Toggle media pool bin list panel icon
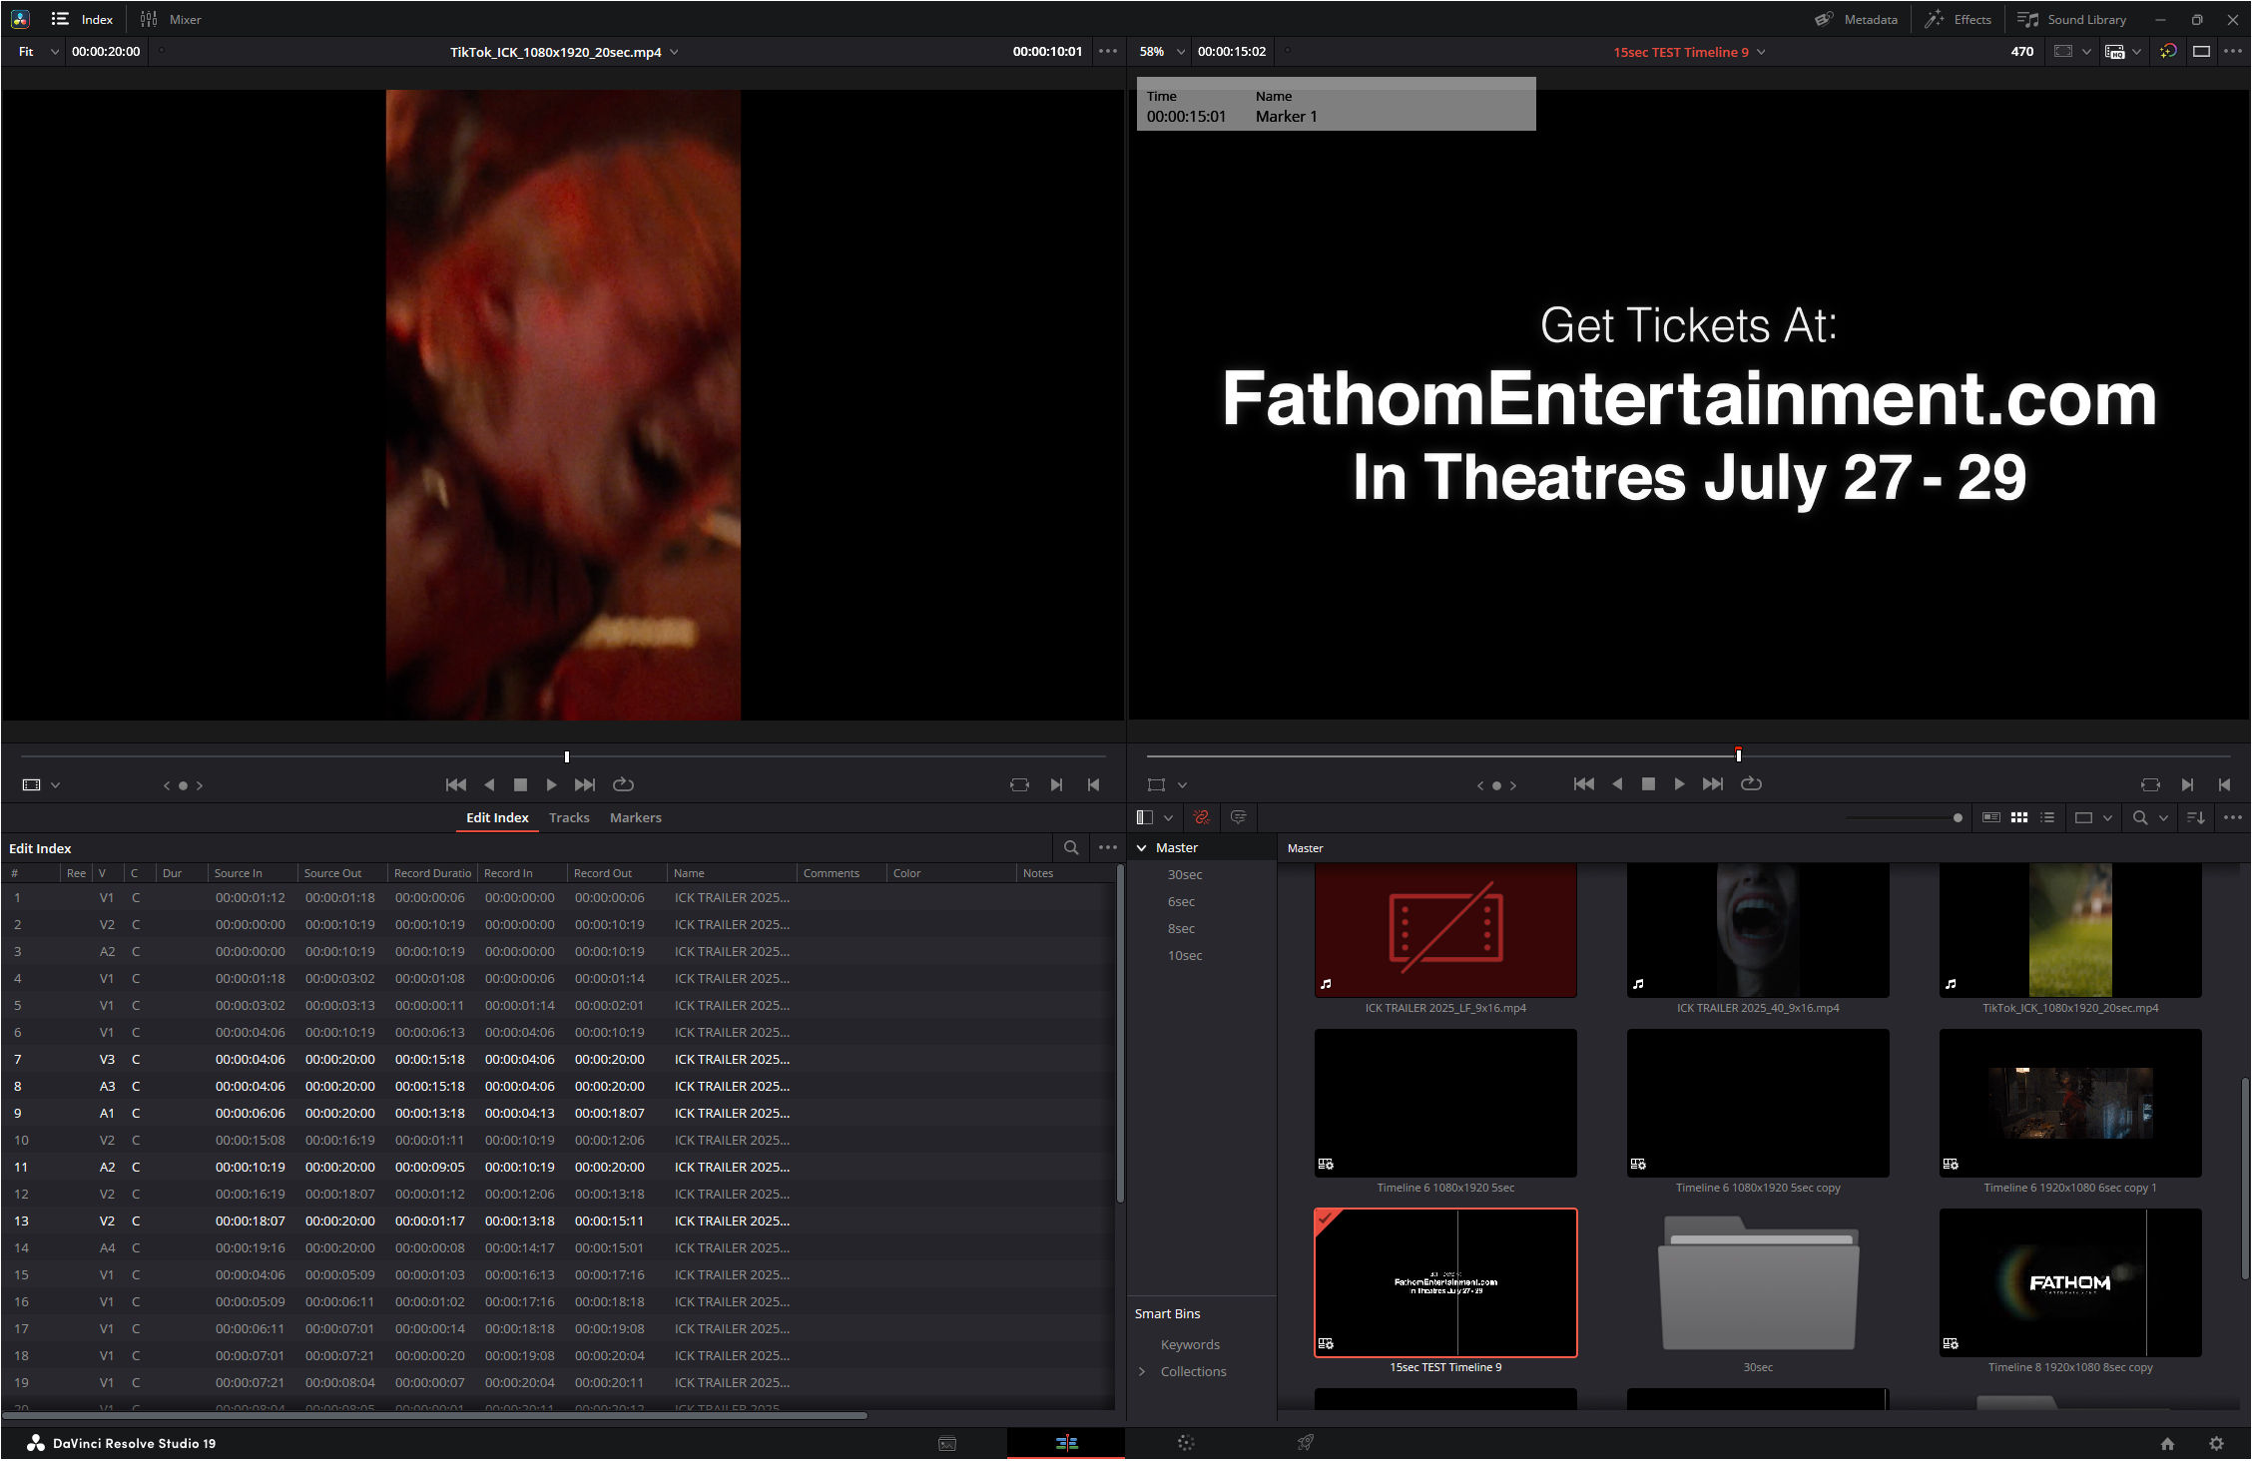The image size is (2252, 1461). pos(1145,817)
